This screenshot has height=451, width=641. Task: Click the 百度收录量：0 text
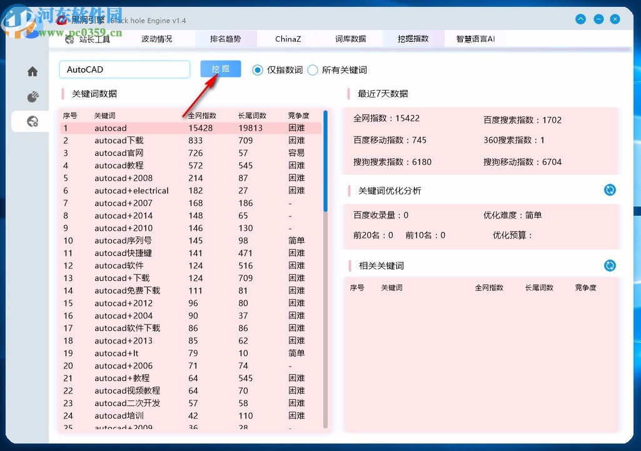[381, 215]
